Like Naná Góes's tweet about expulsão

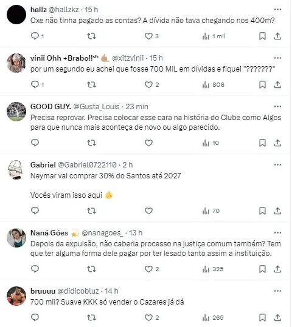coord(148,269)
